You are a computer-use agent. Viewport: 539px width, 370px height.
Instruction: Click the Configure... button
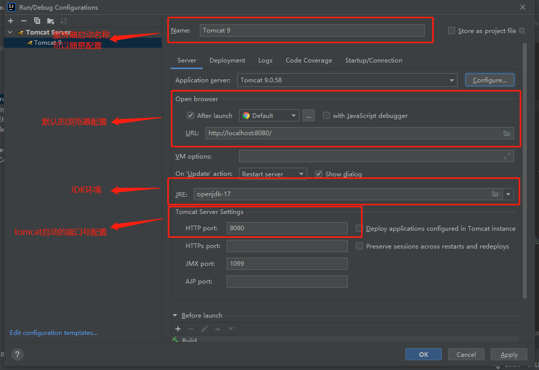tap(490, 80)
